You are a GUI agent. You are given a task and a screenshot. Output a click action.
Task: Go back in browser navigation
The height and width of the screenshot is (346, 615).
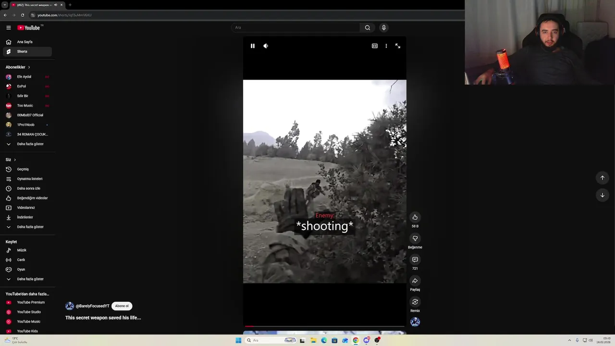click(x=5, y=15)
